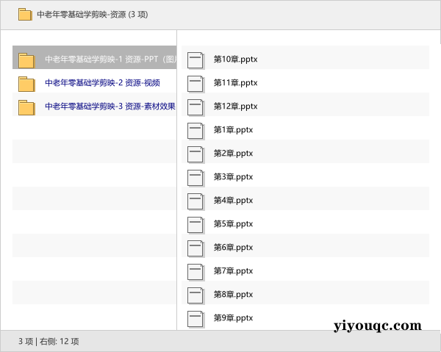Select the file name 第11章.pptx
The height and width of the screenshot is (352, 441).
click(x=235, y=83)
